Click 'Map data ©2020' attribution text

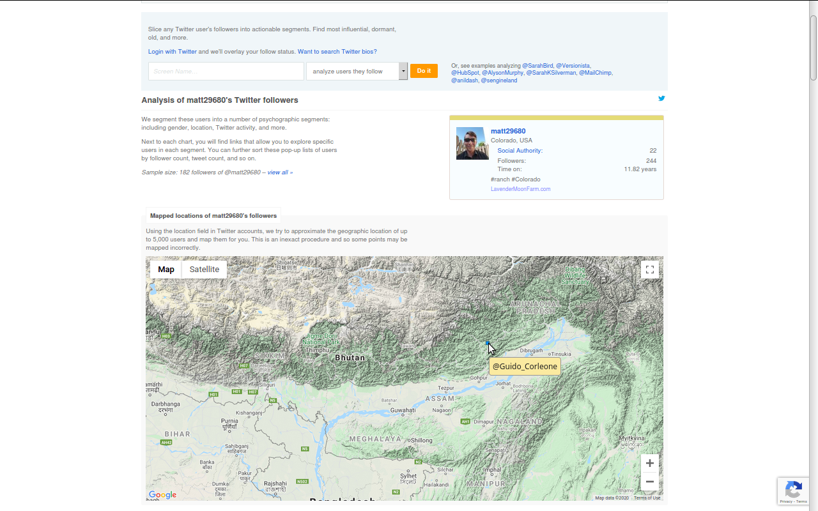pos(612,498)
